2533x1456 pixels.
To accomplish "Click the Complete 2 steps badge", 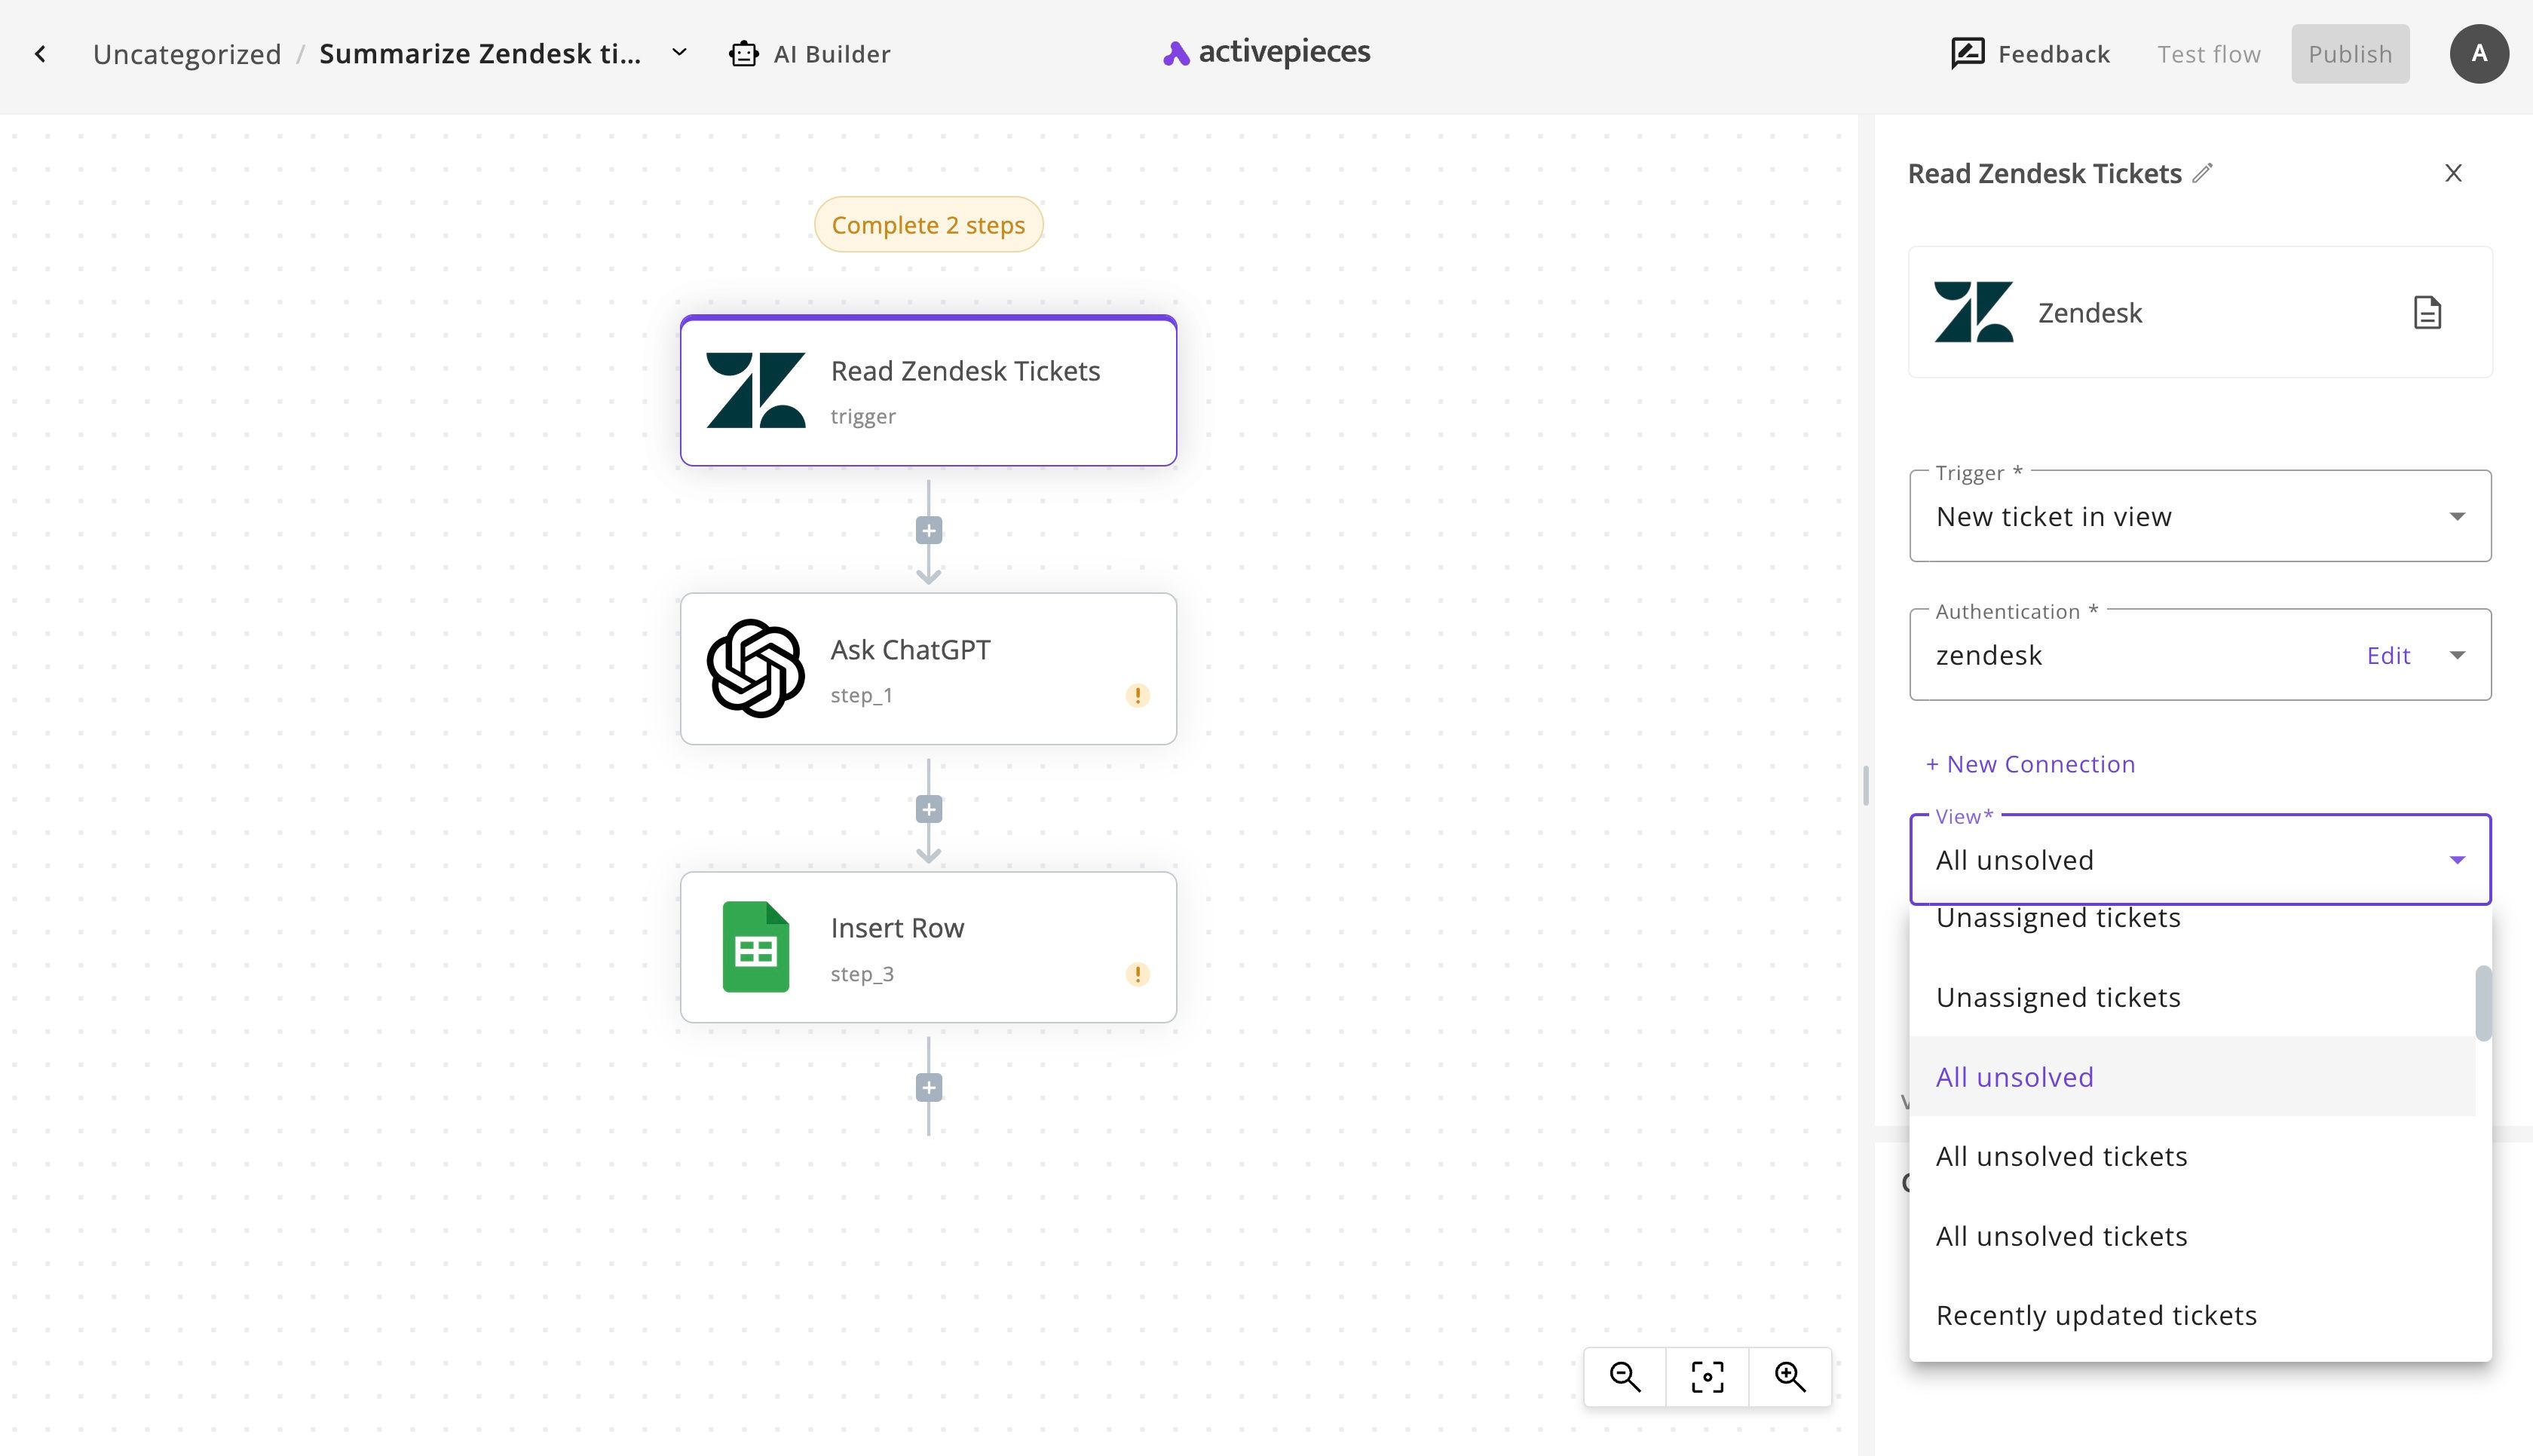I will coord(928,225).
